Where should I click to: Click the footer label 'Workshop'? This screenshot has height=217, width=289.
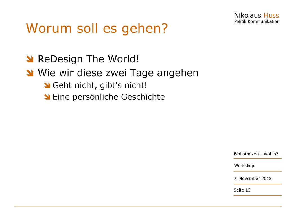click(x=244, y=166)
